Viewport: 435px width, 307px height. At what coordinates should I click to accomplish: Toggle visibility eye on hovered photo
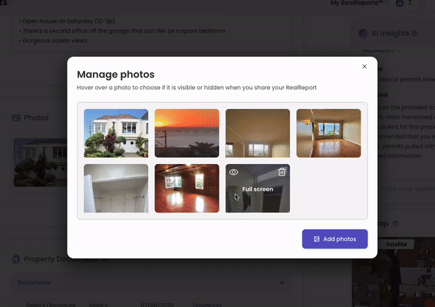(233, 172)
